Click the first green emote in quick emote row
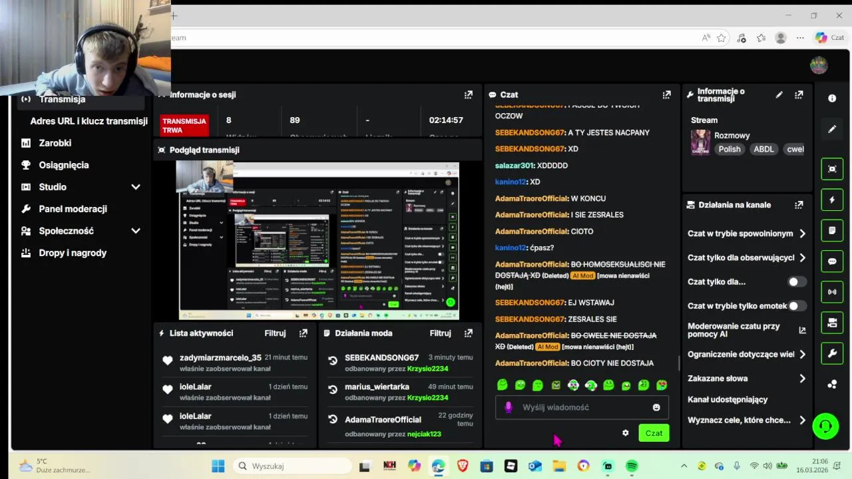 click(503, 385)
